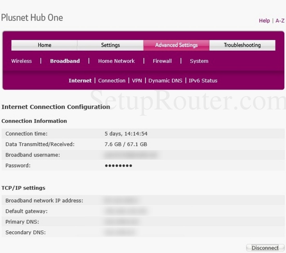
Task: Click the Password field
Action: pyautogui.click(x=118, y=165)
